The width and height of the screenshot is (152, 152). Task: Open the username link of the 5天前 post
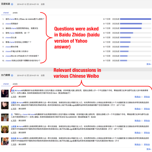click(x=14, y=126)
